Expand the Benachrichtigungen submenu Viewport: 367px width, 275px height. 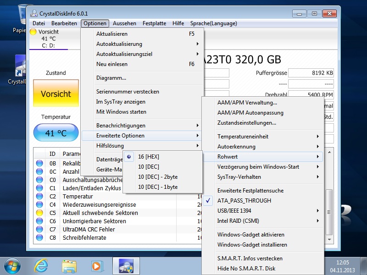coord(142,126)
